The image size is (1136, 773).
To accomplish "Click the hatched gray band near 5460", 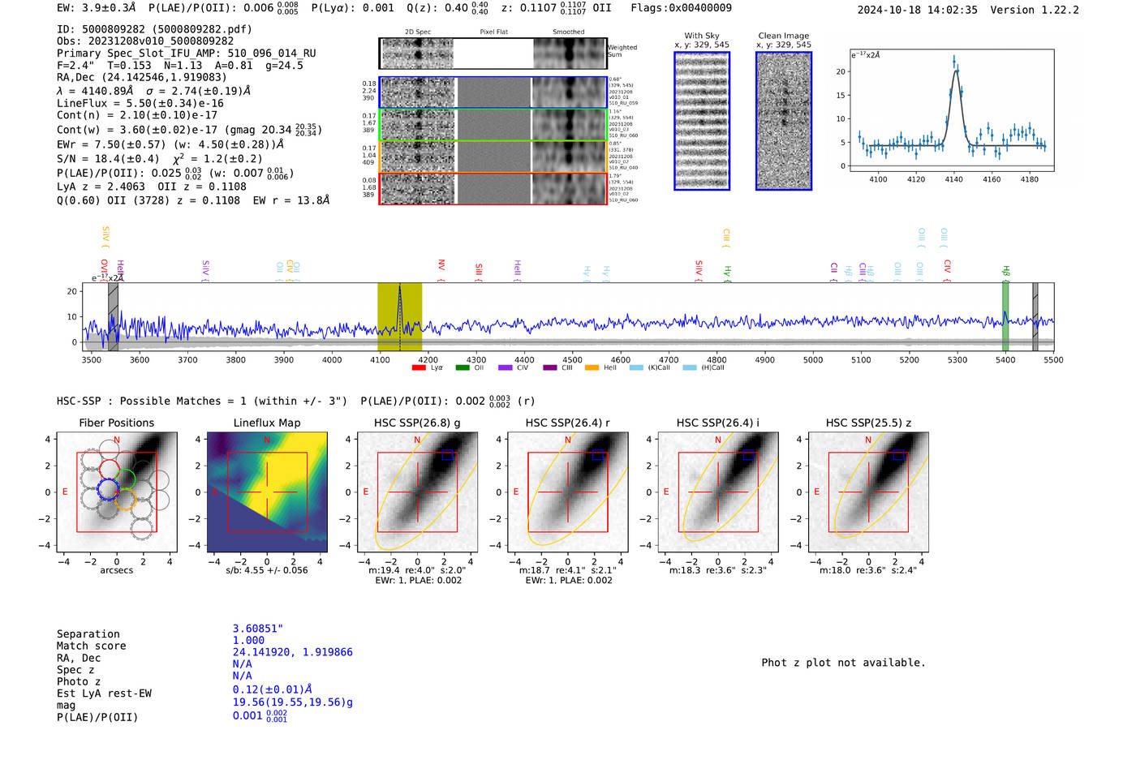I will [1035, 316].
